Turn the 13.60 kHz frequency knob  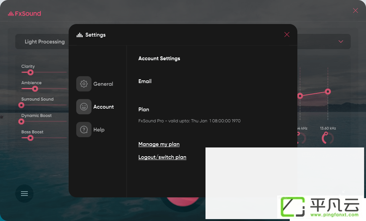click(x=327, y=138)
